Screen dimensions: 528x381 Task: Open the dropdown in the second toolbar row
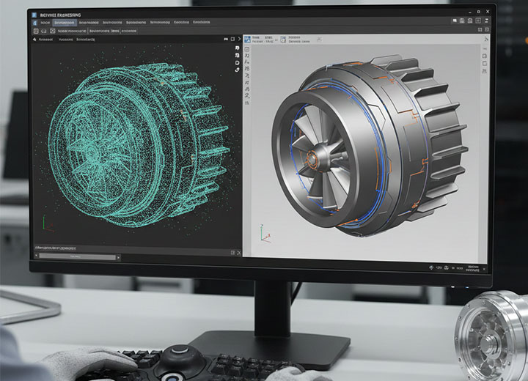pyautogui.click(x=70, y=32)
